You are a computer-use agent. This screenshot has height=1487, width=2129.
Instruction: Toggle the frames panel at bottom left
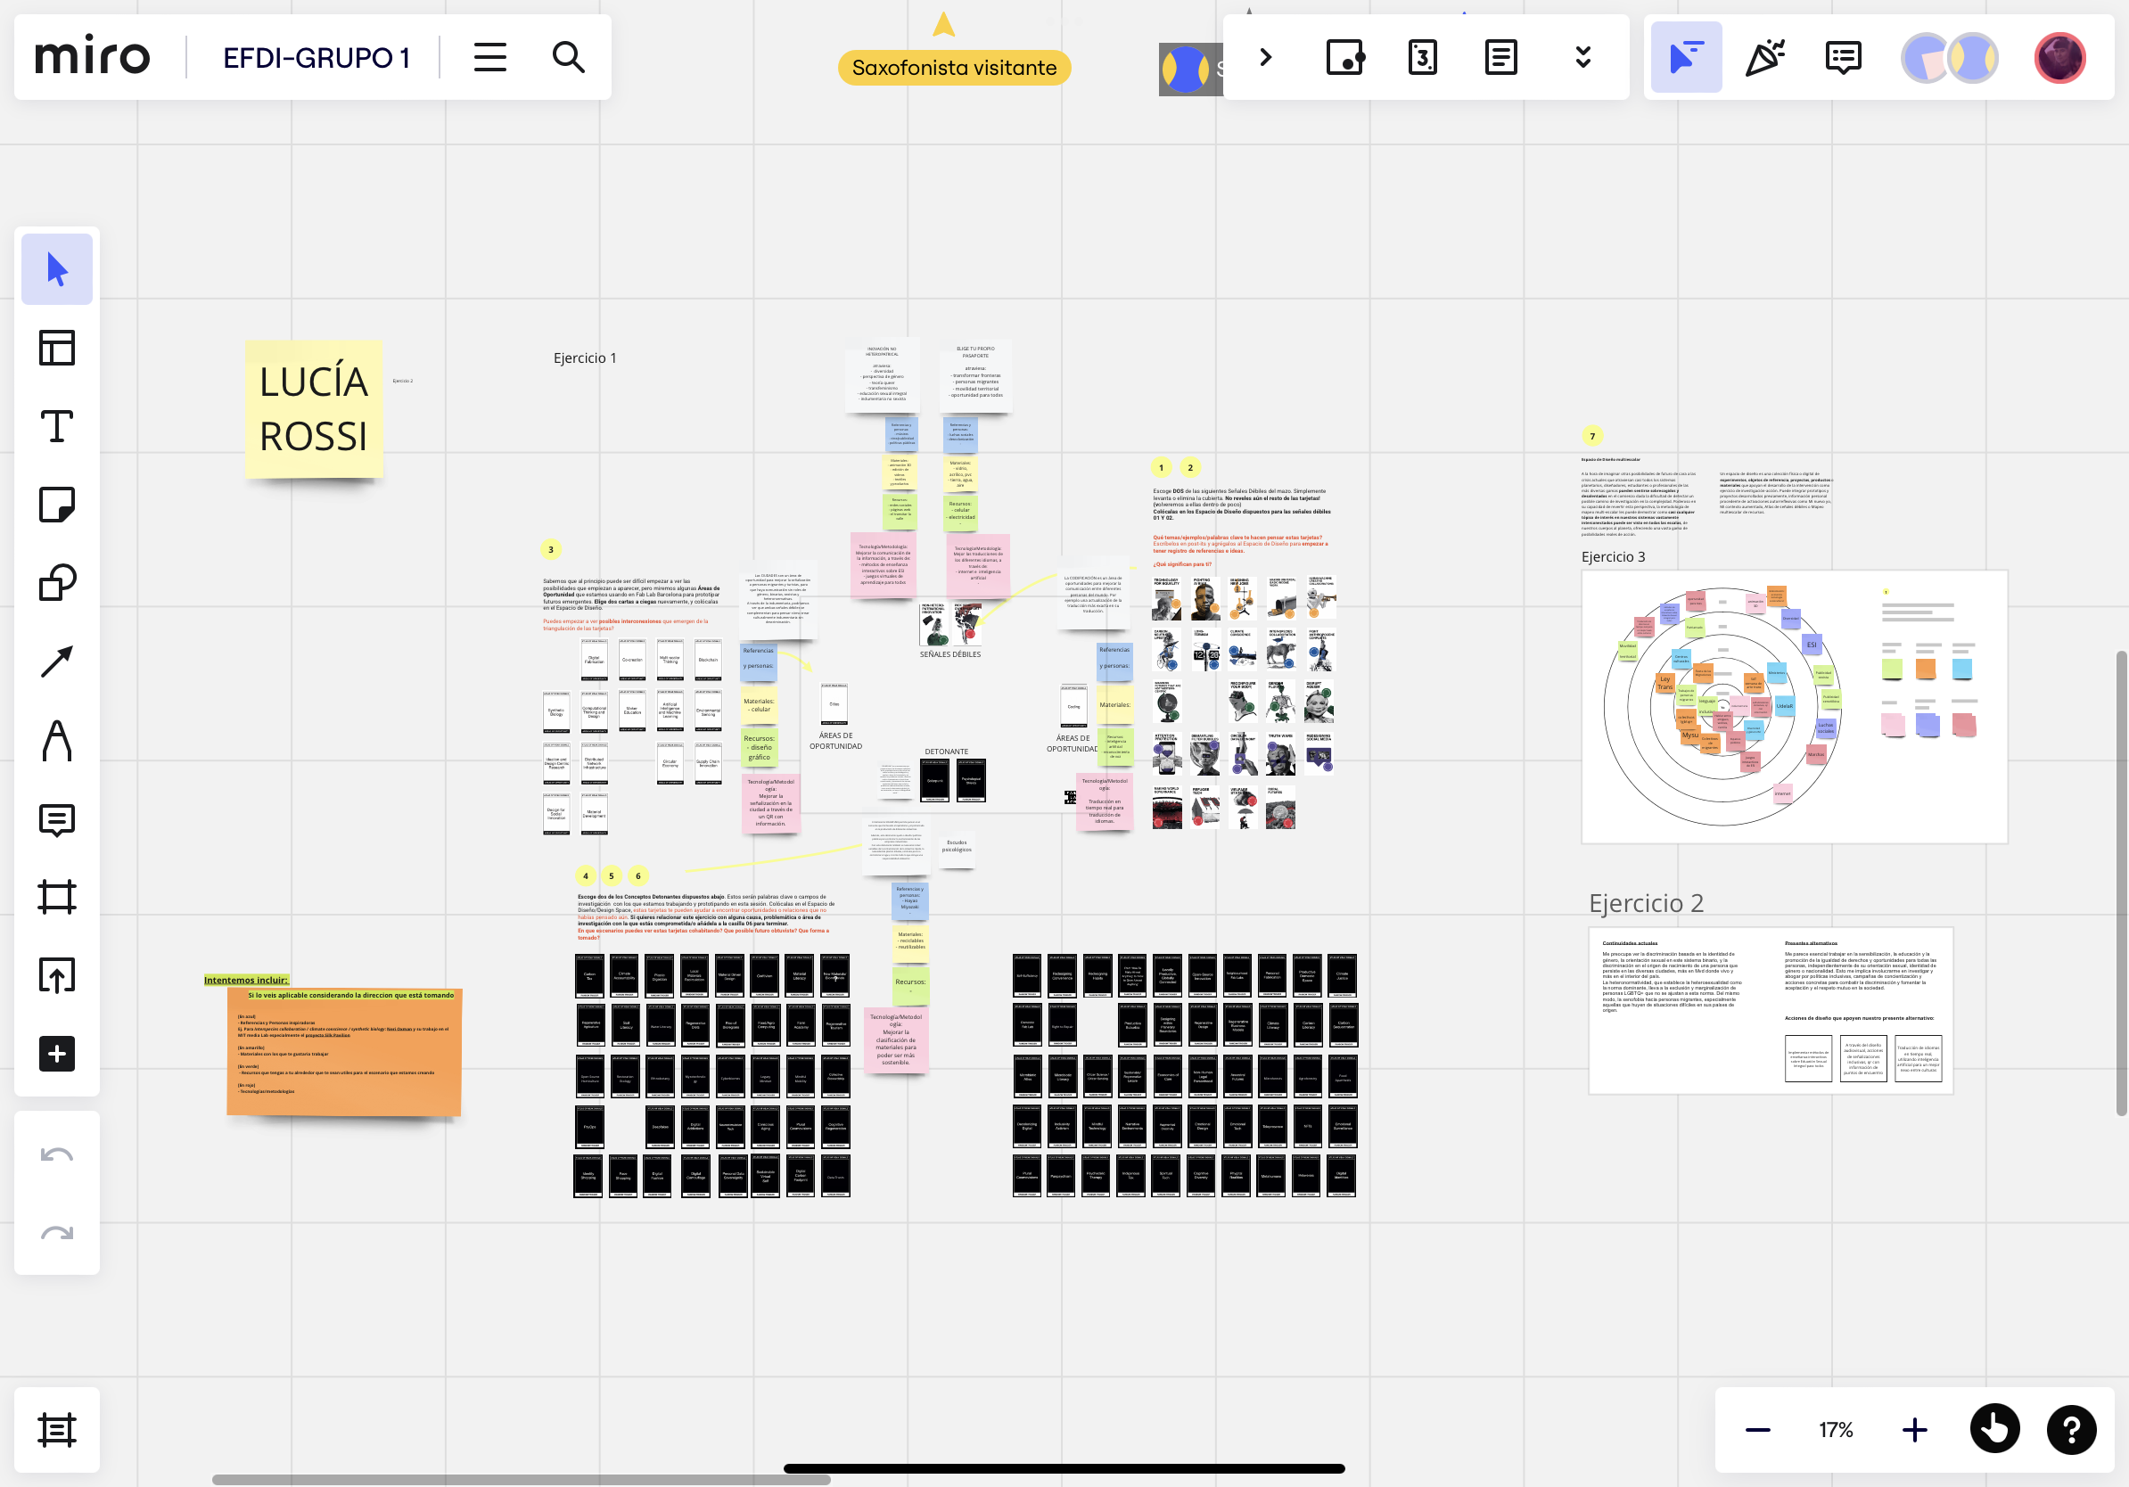click(x=56, y=1428)
